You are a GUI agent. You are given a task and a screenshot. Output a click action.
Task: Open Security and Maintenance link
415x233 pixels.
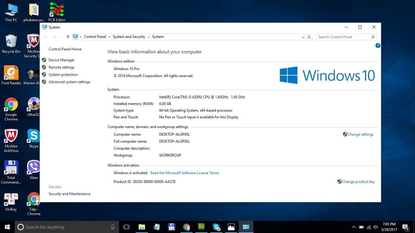tap(69, 194)
